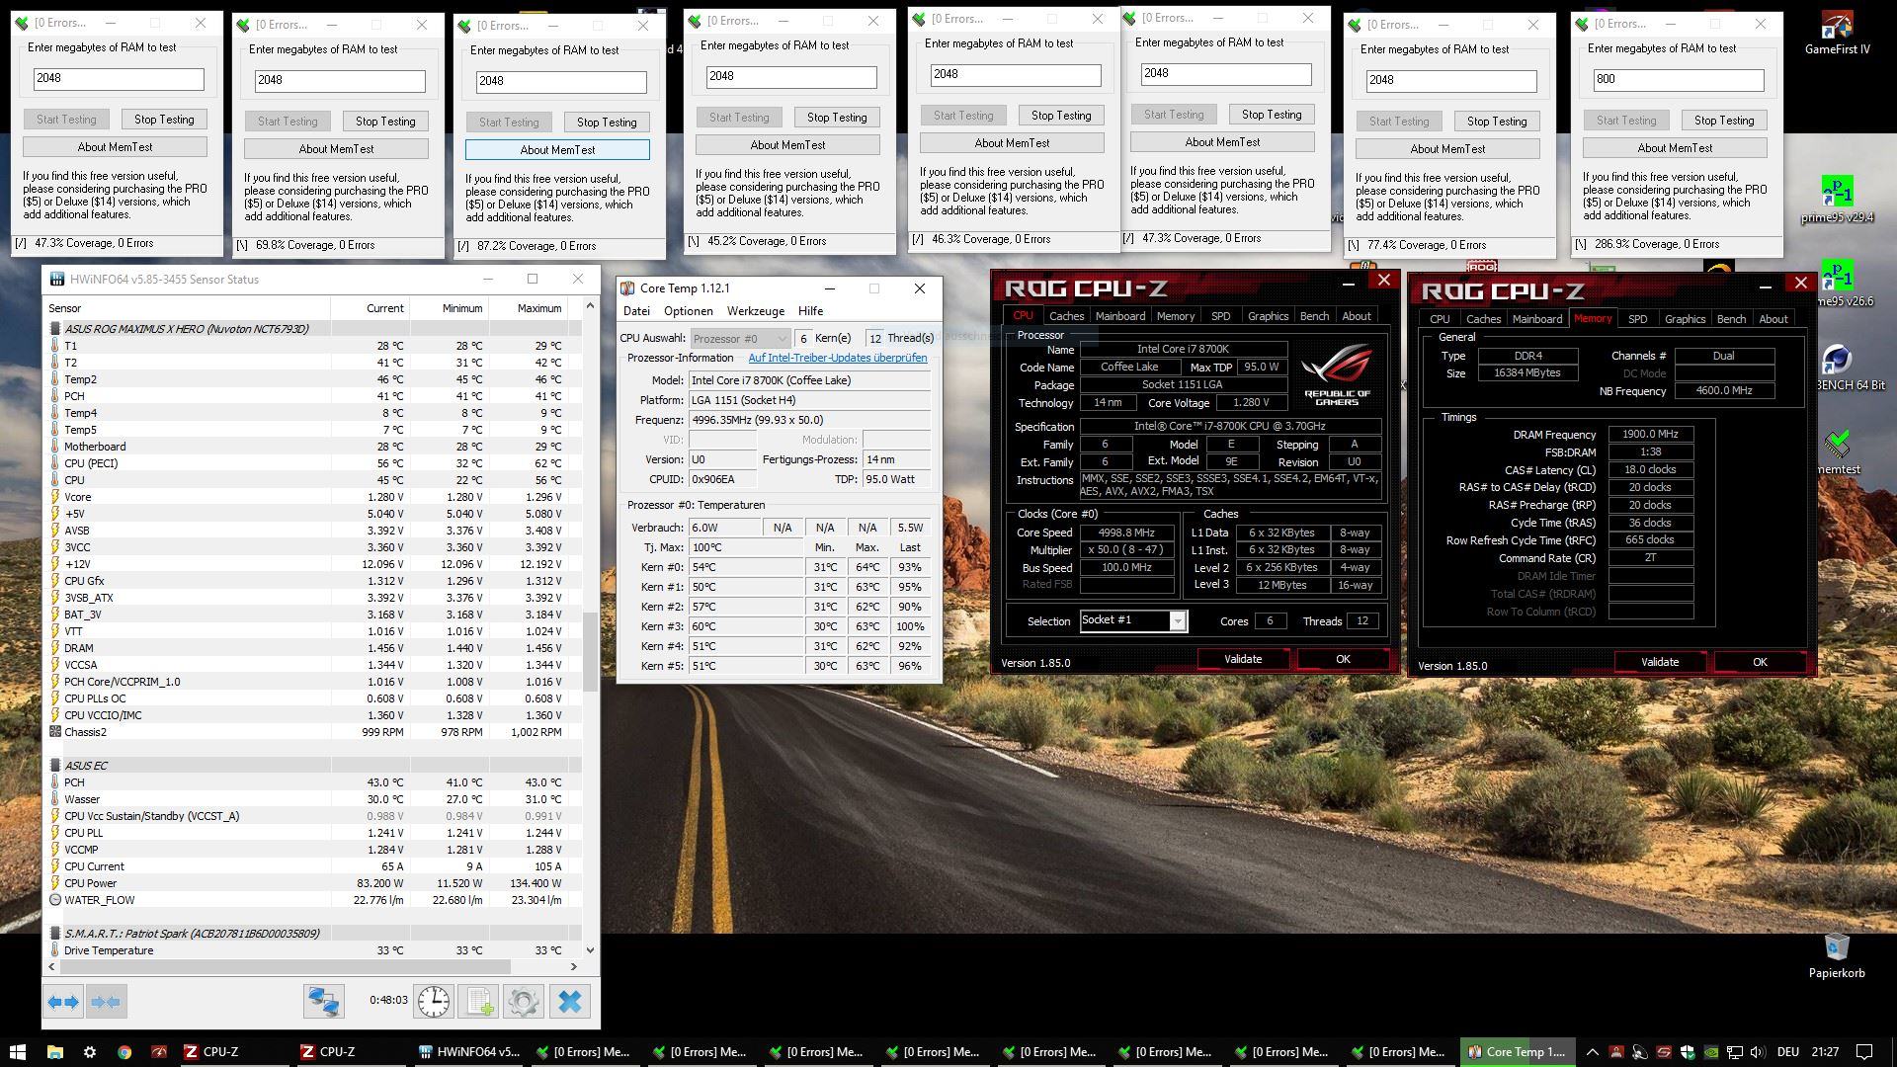The width and height of the screenshot is (1897, 1067).
Task: Click Auf Intel-Treiber-Updates überprüfen link
Action: 838,358
